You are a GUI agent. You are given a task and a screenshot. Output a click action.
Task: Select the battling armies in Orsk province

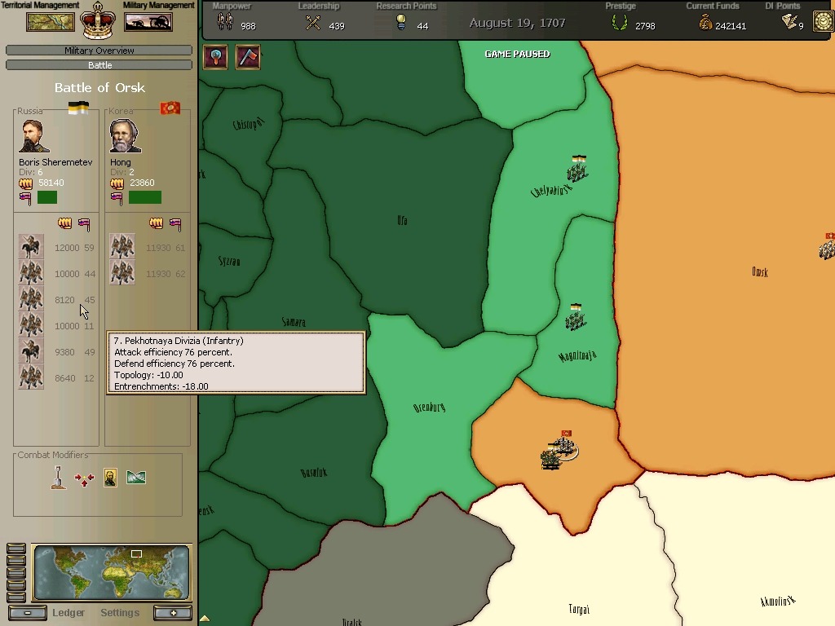(x=558, y=450)
